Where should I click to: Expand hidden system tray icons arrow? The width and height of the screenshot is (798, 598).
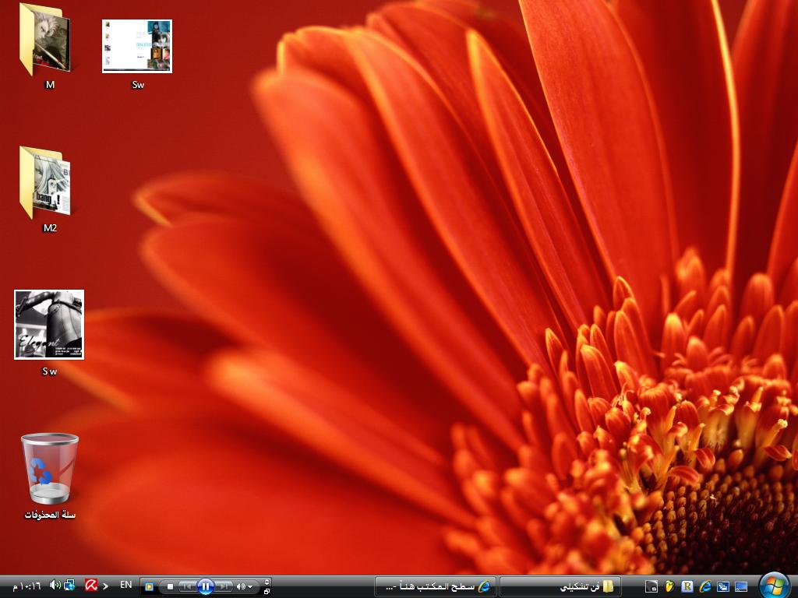coord(105,586)
